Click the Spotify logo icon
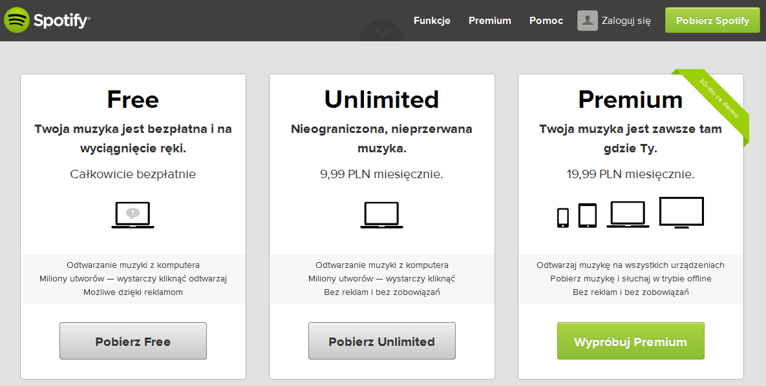This screenshot has width=766, height=386. click(x=17, y=20)
